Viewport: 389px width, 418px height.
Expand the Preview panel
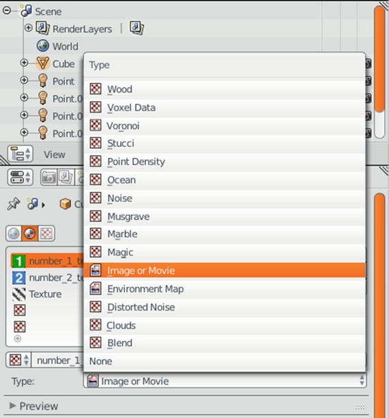12,406
